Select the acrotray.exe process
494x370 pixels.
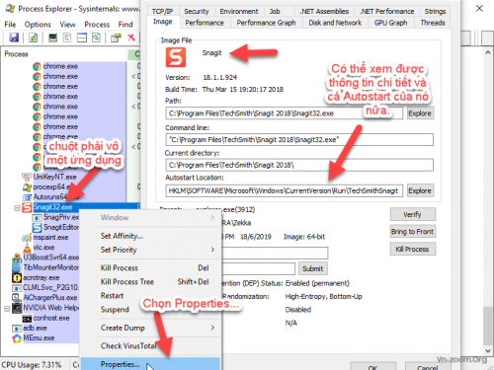(x=41, y=277)
